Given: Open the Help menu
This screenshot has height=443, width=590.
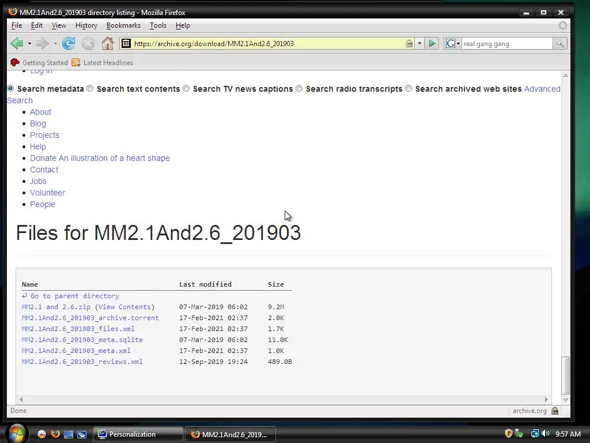Looking at the screenshot, I should 183,25.
